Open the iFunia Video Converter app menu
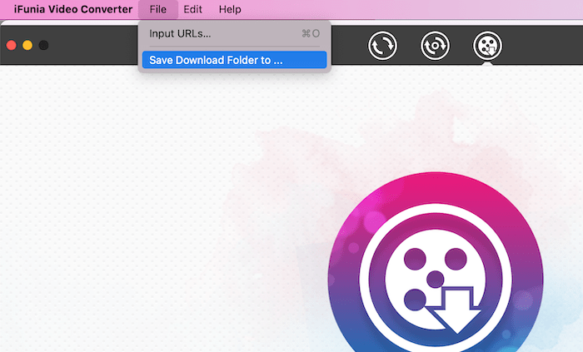The height and width of the screenshot is (352, 583). point(72,9)
